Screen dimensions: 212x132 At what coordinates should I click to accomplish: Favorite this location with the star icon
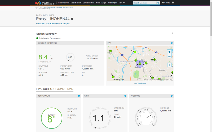[x=37, y=8]
